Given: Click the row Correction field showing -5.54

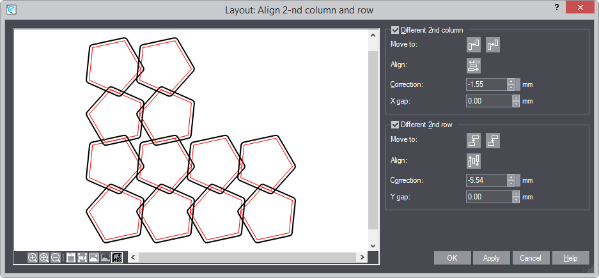Looking at the screenshot, I should pos(486,180).
